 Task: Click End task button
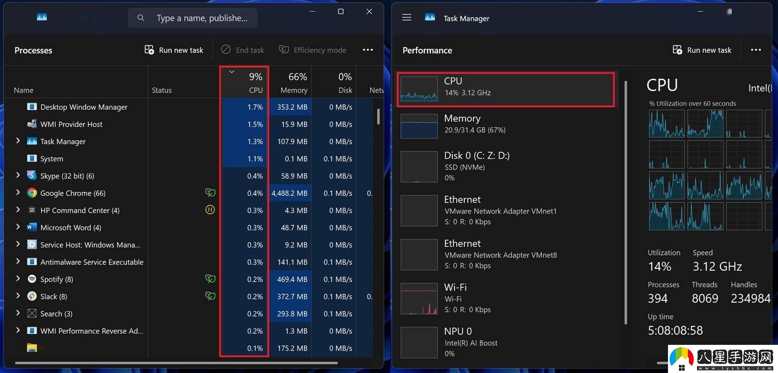pyautogui.click(x=242, y=50)
